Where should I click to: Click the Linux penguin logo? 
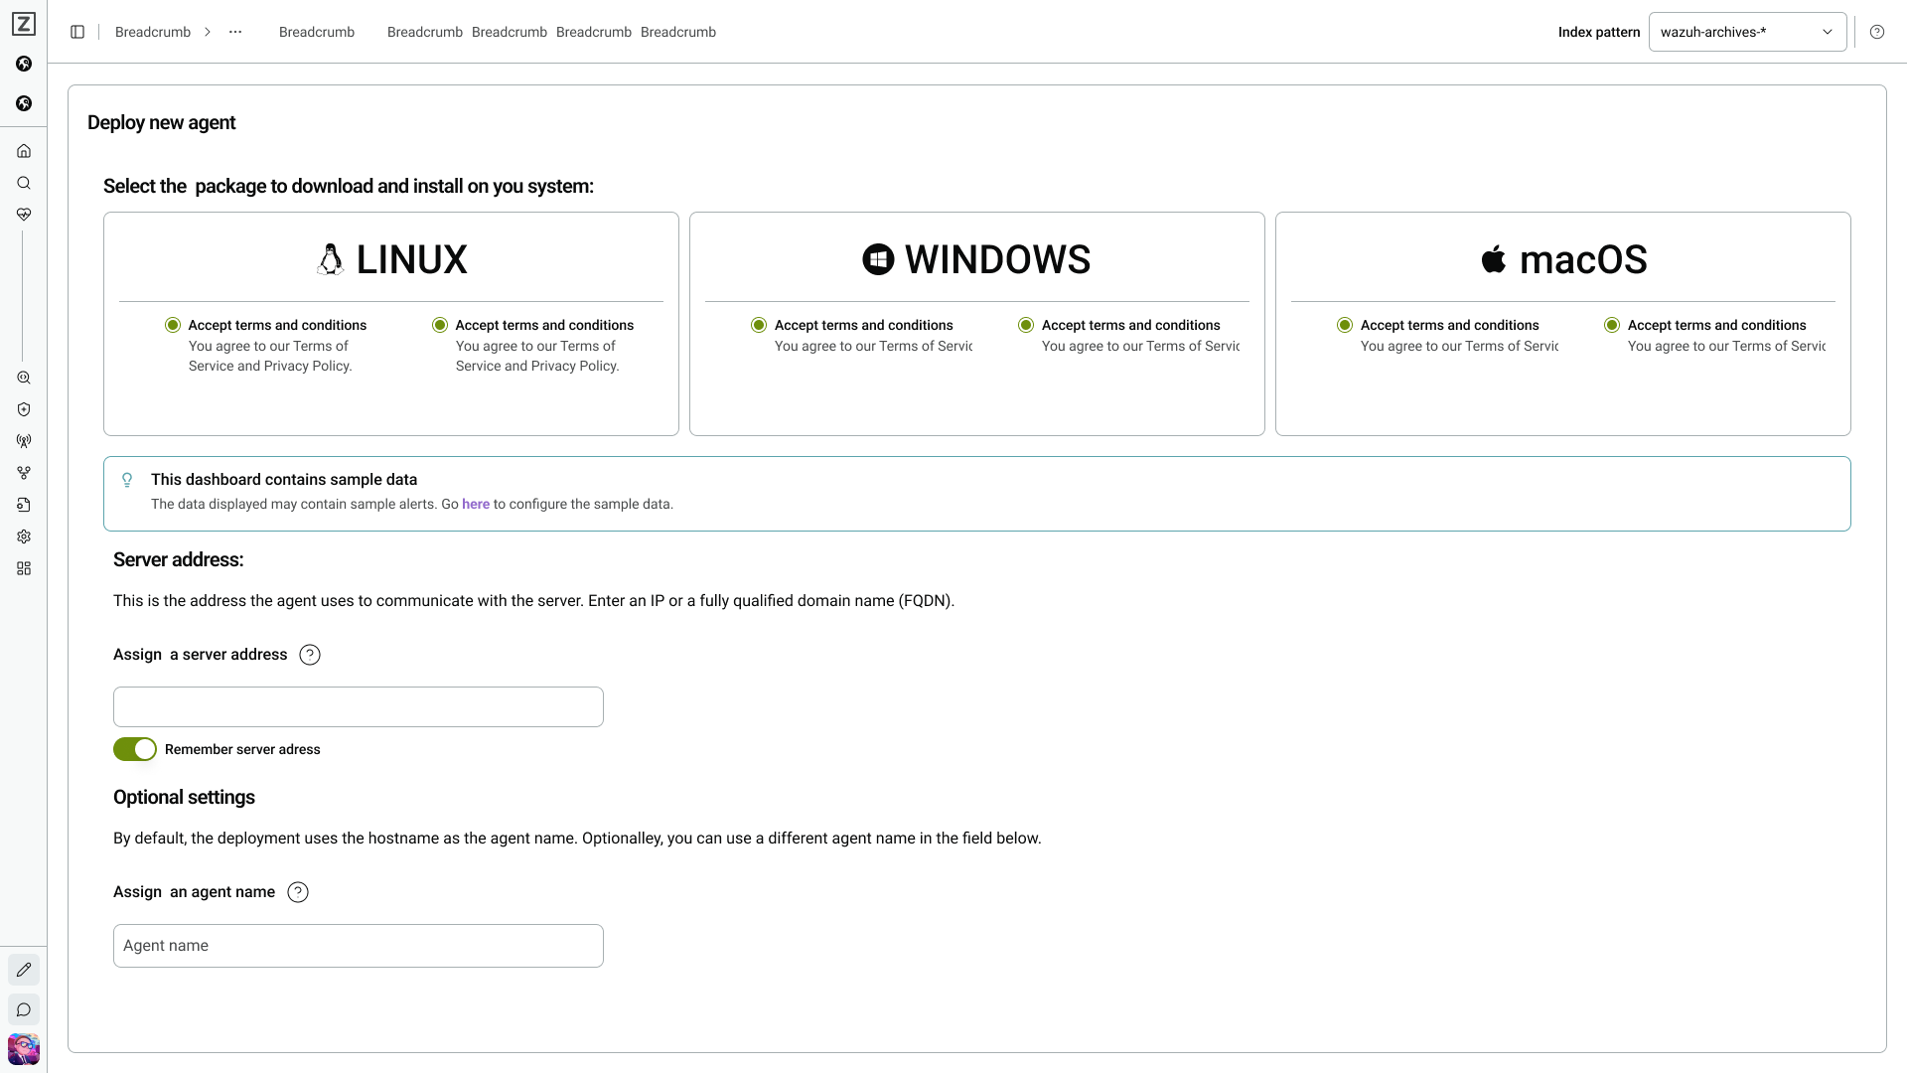tap(331, 259)
